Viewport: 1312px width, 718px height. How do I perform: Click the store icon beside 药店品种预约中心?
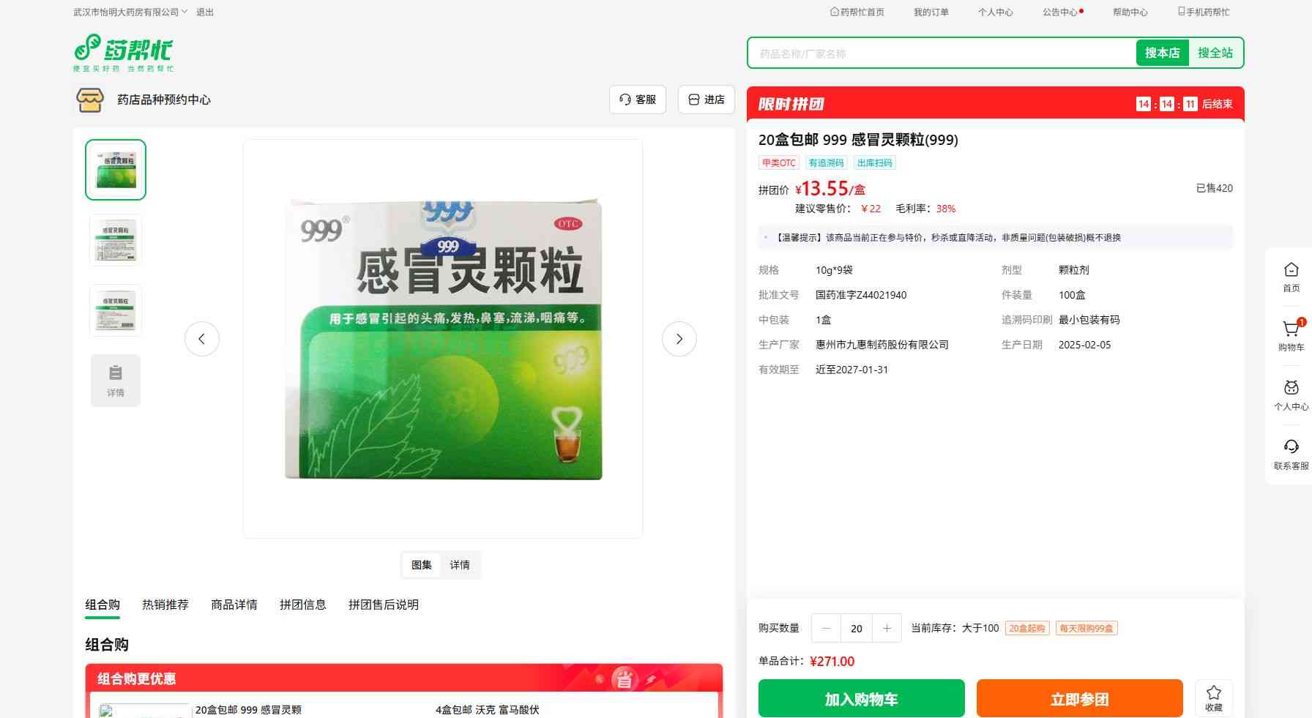[x=90, y=100]
